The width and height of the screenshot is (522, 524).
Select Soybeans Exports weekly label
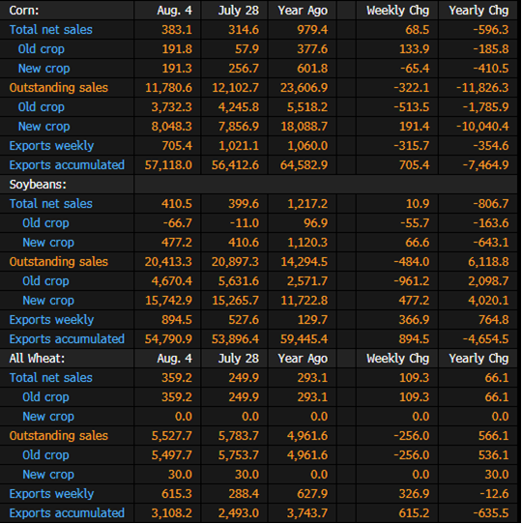pos(51,320)
